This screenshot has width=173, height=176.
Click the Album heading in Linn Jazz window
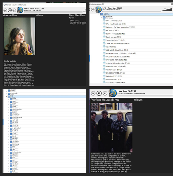click(138, 100)
